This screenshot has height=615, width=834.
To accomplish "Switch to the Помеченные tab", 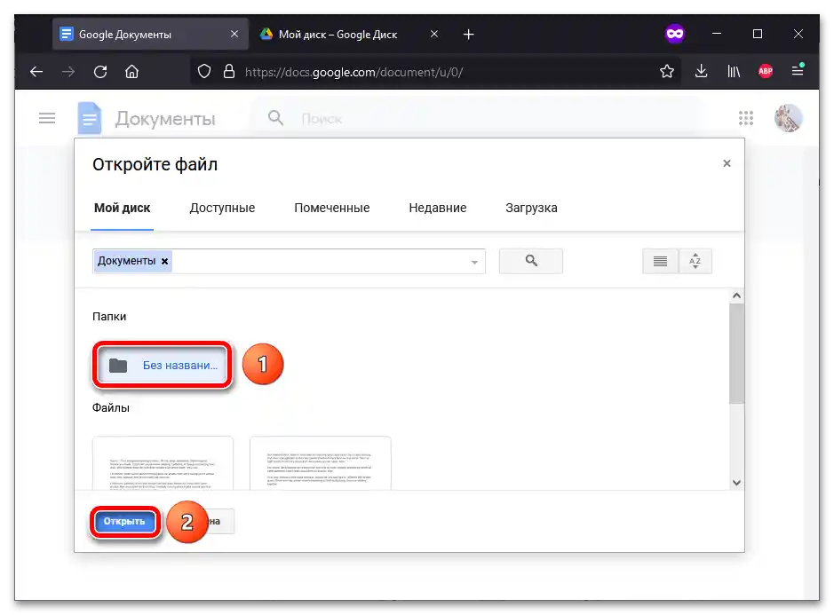I will (332, 208).
